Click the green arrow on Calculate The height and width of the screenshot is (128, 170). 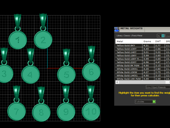pyautogui.click(x=154, y=102)
